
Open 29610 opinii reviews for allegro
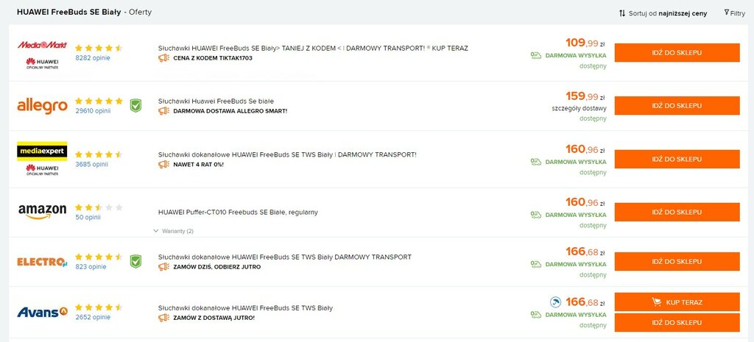(93, 111)
